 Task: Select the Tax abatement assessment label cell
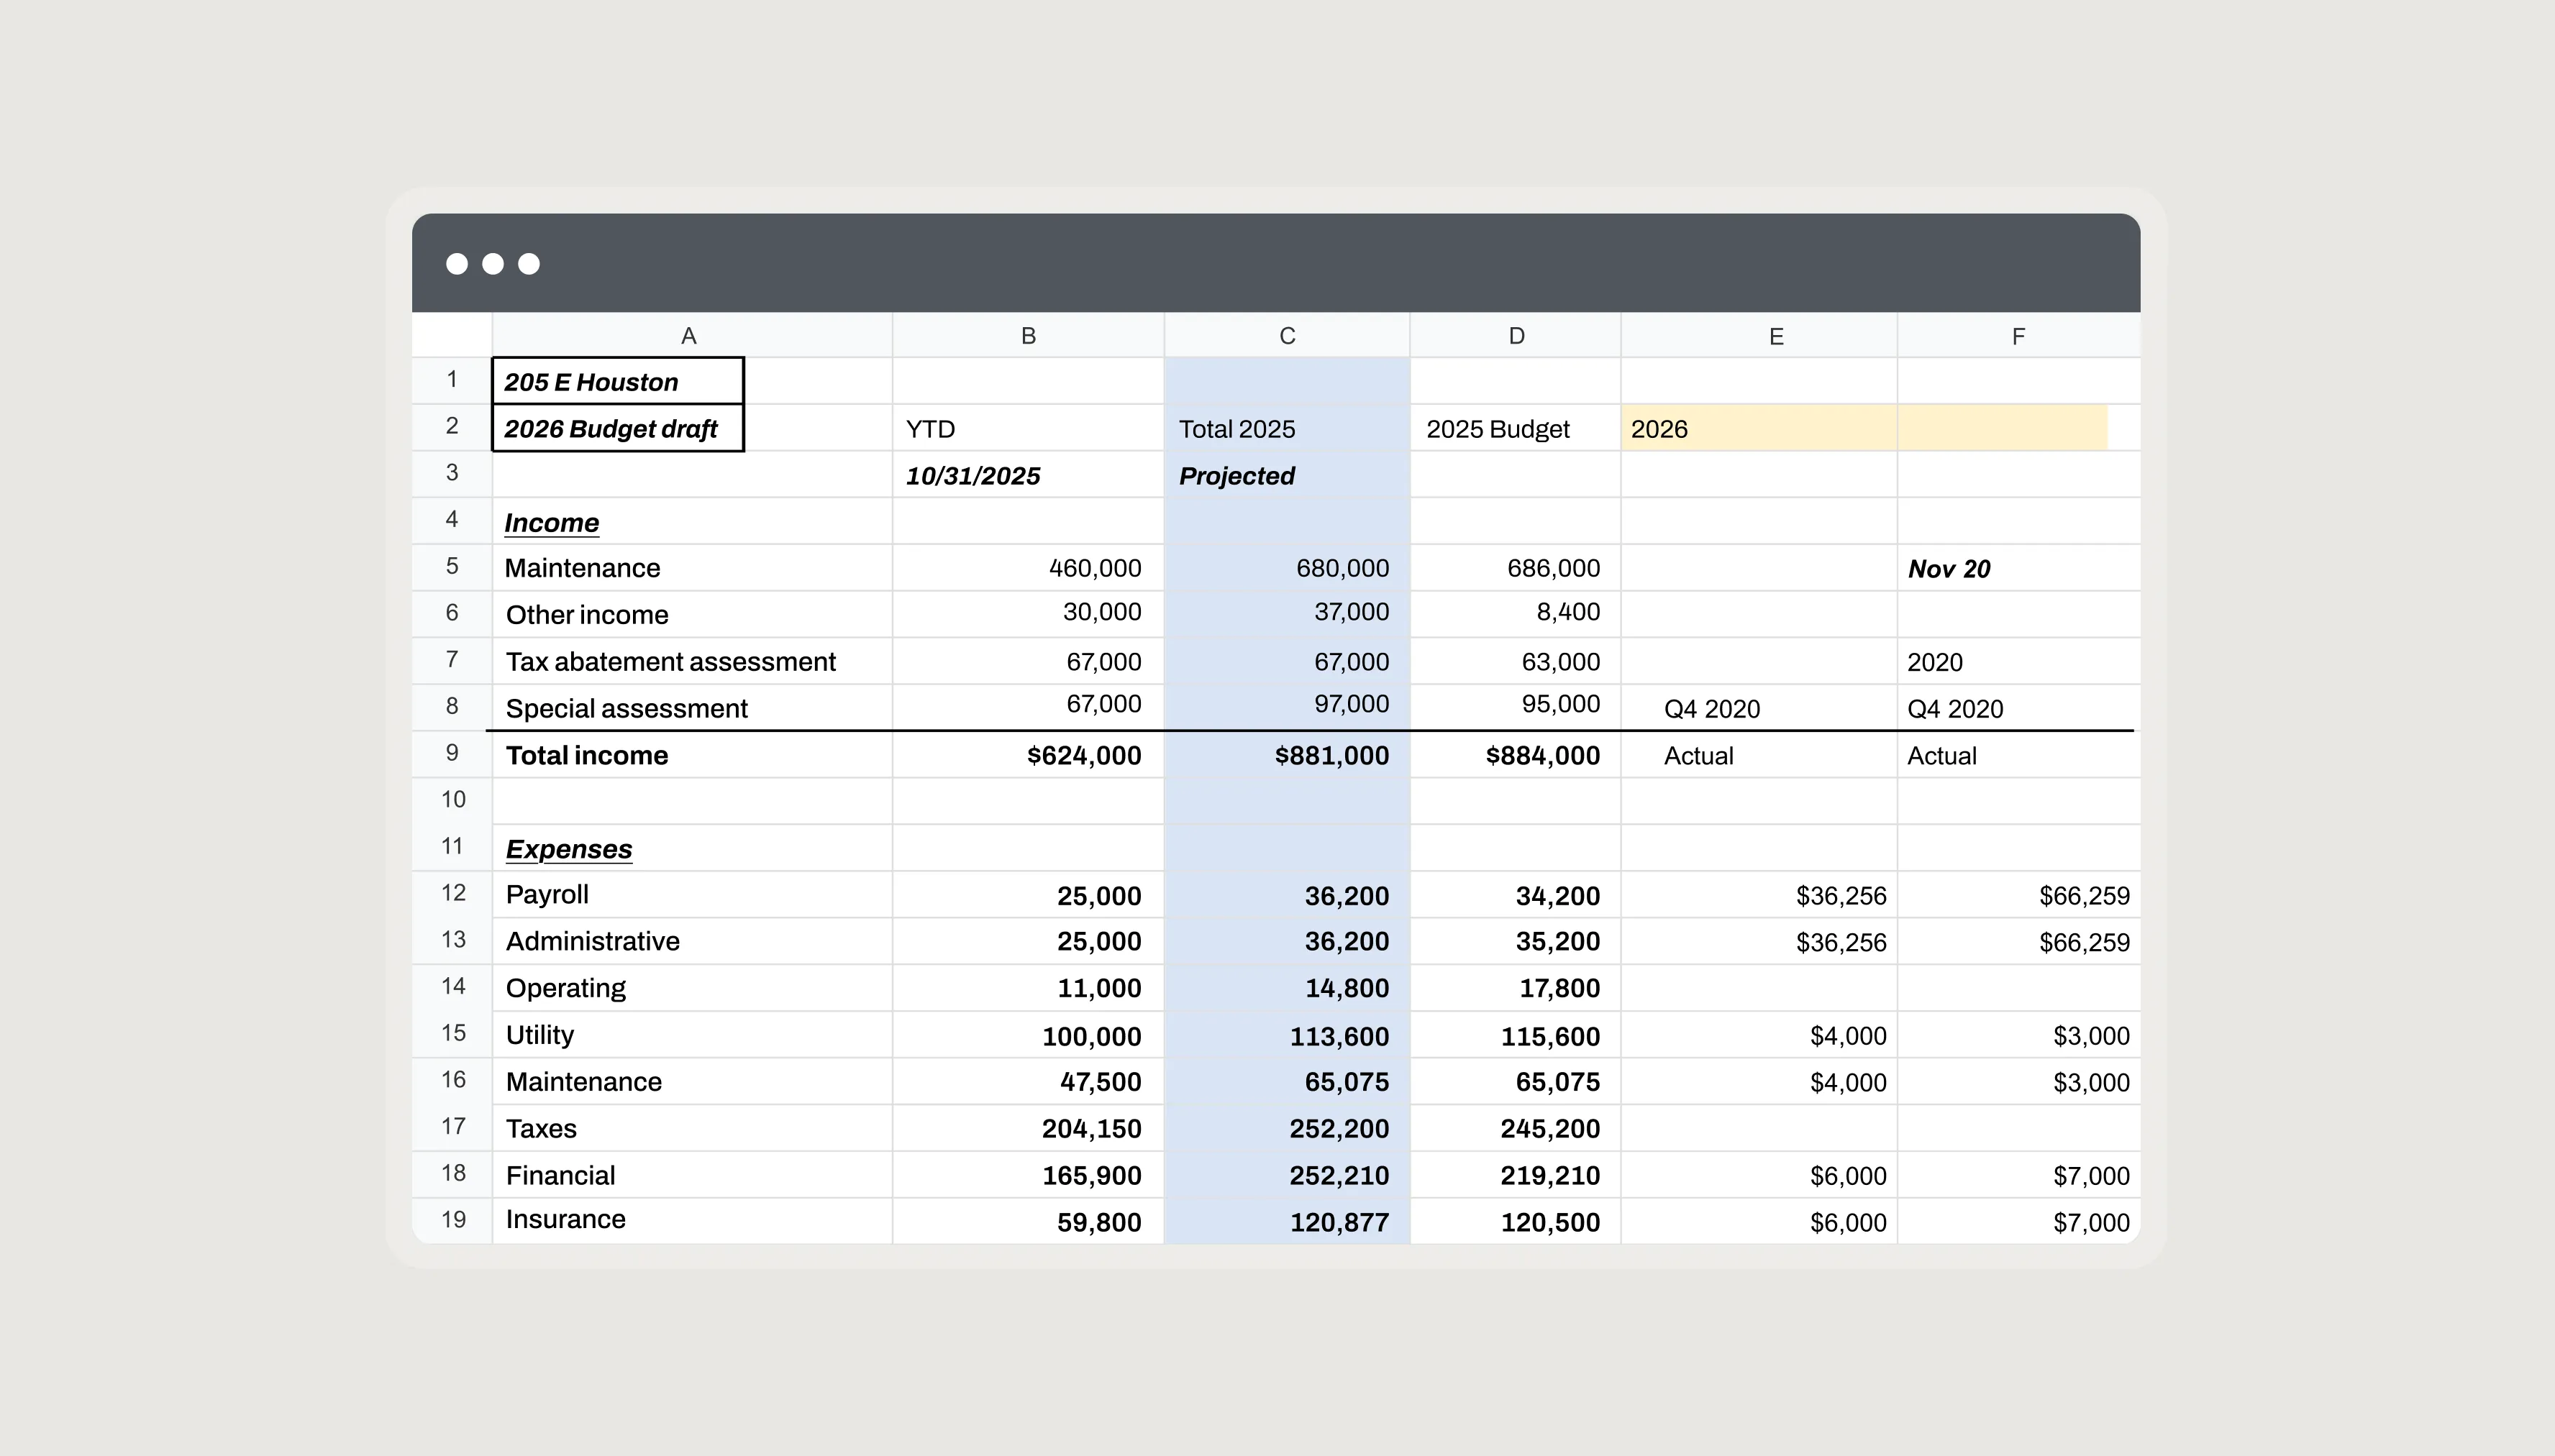click(670, 662)
